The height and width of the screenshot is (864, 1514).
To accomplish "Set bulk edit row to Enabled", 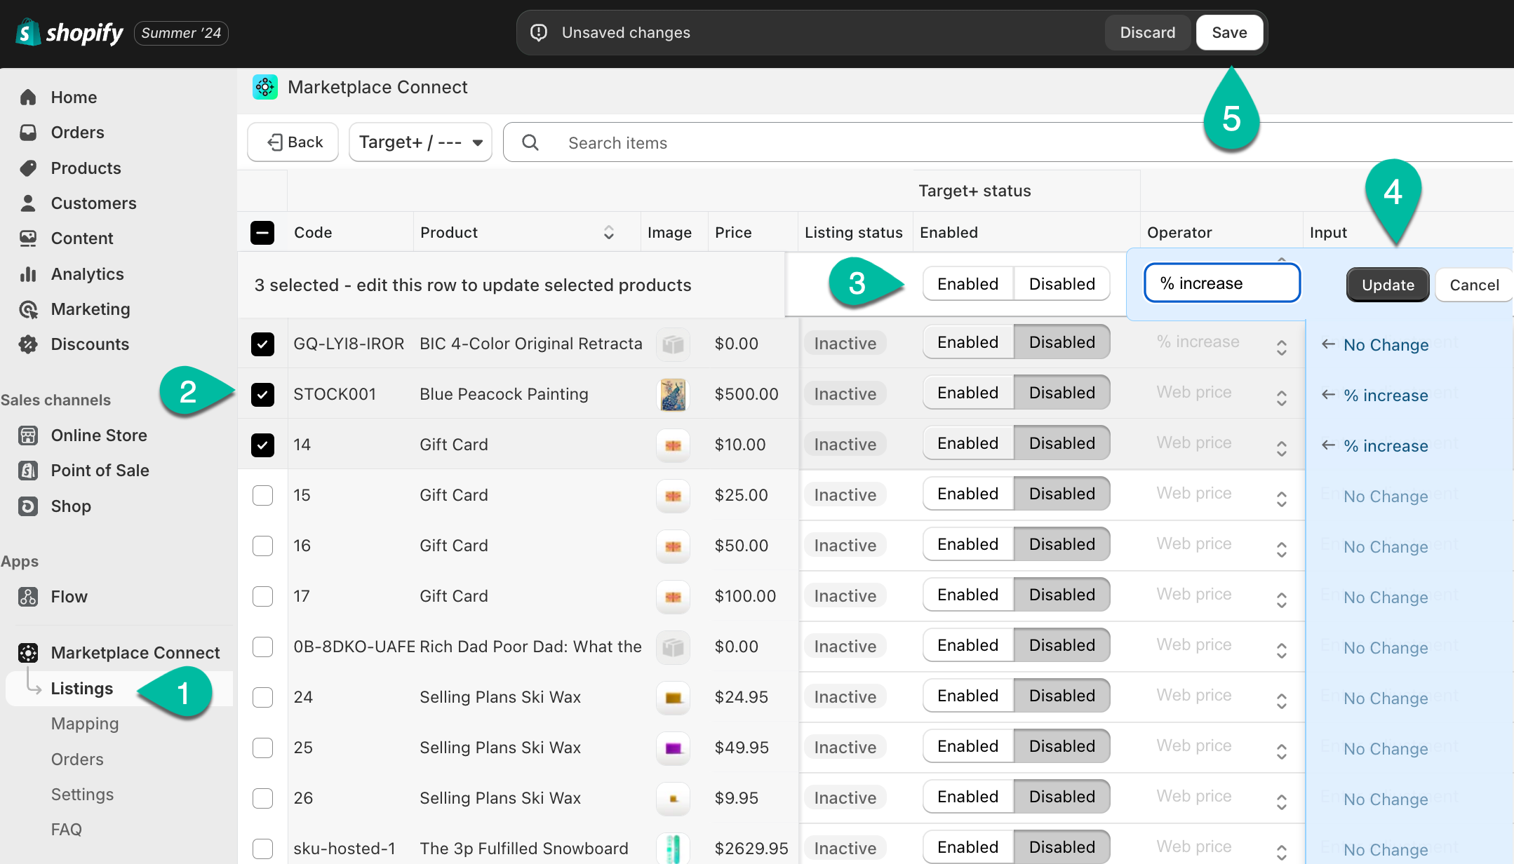I will 968,284.
